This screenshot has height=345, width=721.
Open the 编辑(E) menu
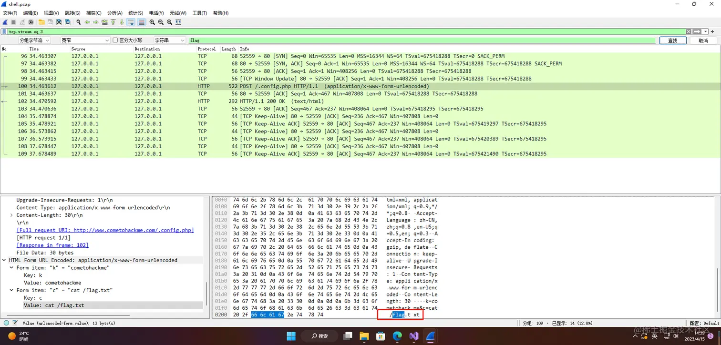coord(31,13)
